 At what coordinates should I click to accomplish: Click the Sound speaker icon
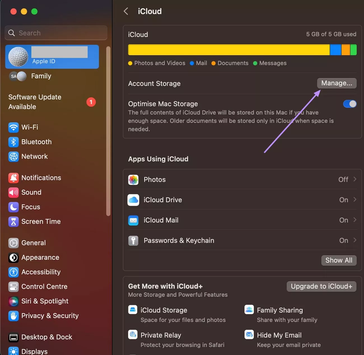[x=13, y=192]
